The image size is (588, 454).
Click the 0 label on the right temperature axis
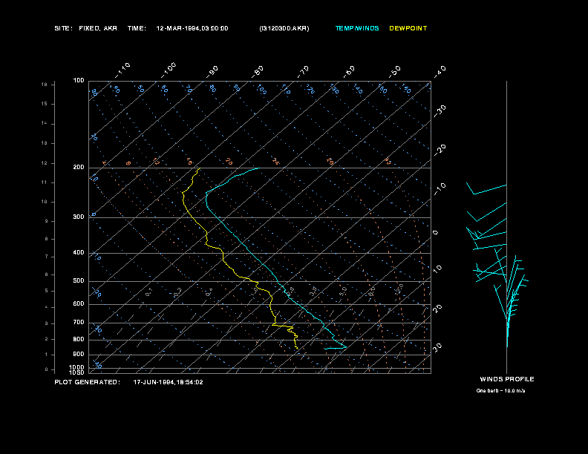435,233
